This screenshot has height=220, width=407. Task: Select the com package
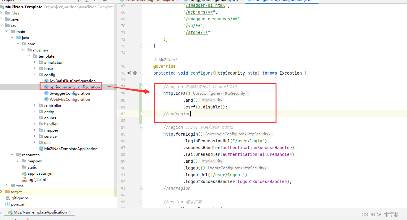click(31, 44)
